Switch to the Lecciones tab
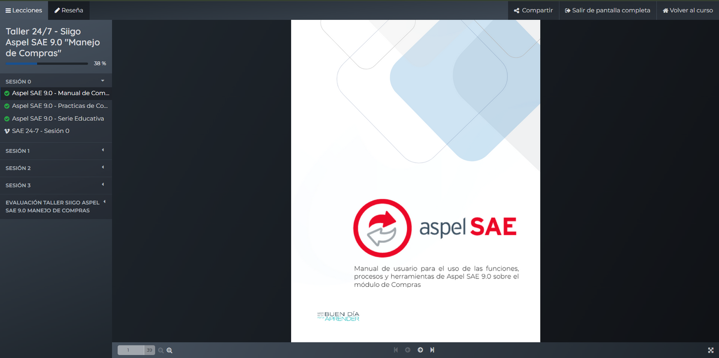 [24, 10]
